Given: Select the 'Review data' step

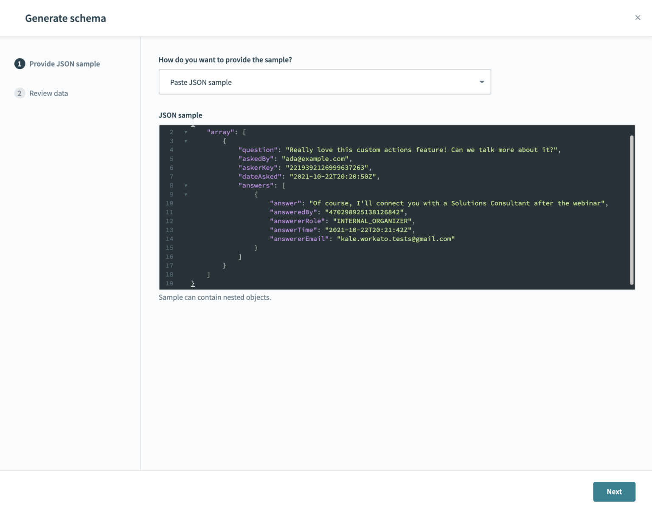Looking at the screenshot, I should [48, 93].
